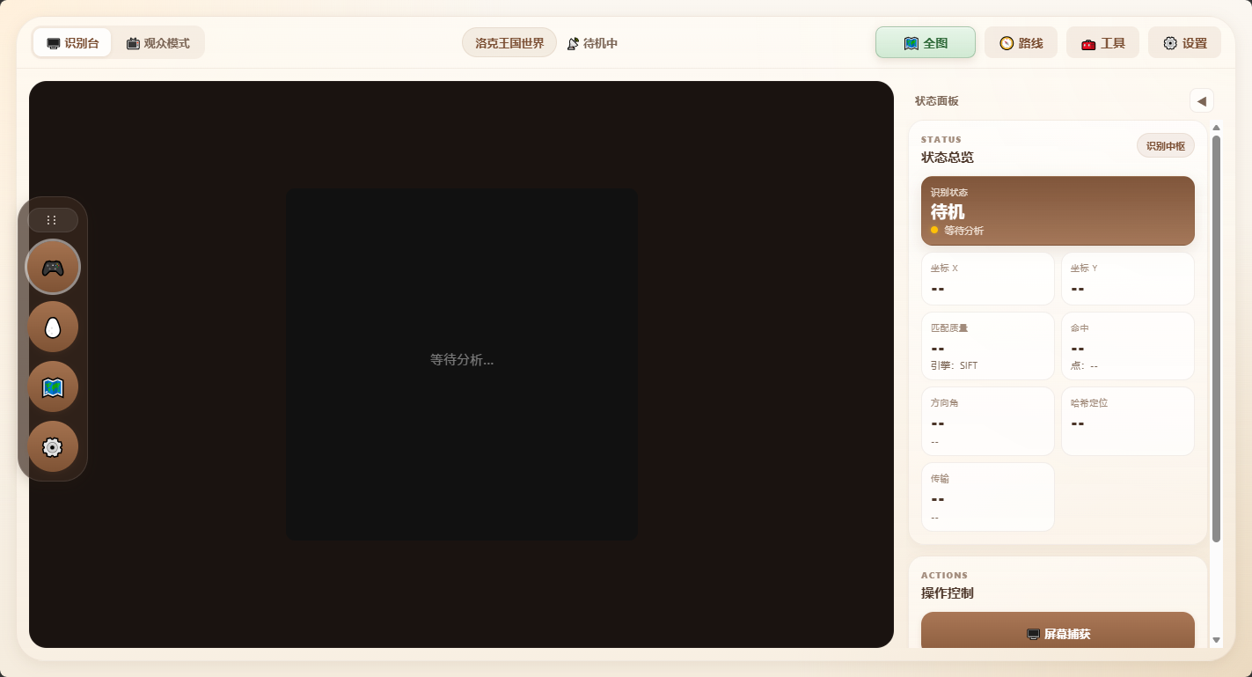Click the 命中 card
Image resolution: width=1252 pixels, height=677 pixels.
pyautogui.click(x=1127, y=346)
